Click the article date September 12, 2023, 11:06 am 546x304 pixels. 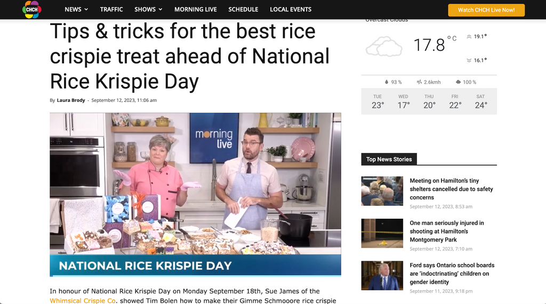pyautogui.click(x=124, y=100)
